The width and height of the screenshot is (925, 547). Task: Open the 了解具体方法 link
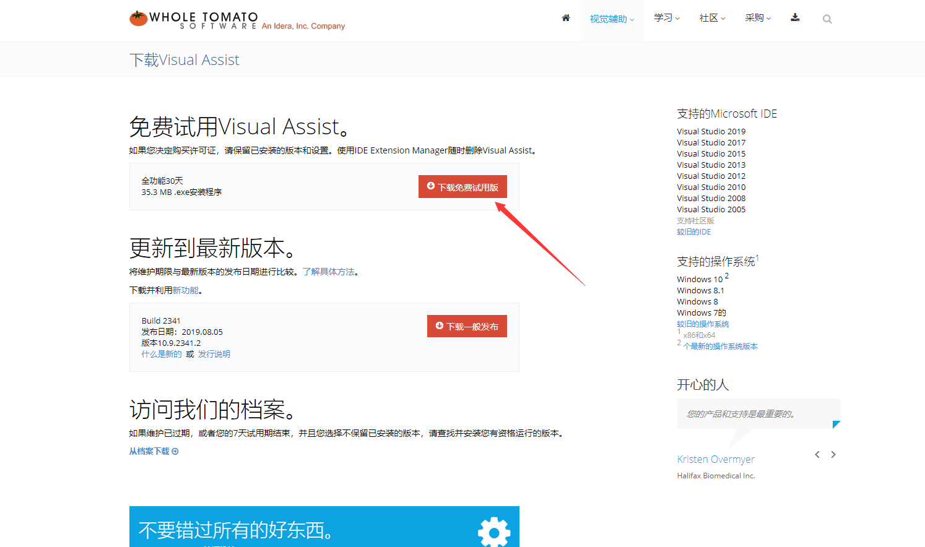tap(329, 272)
